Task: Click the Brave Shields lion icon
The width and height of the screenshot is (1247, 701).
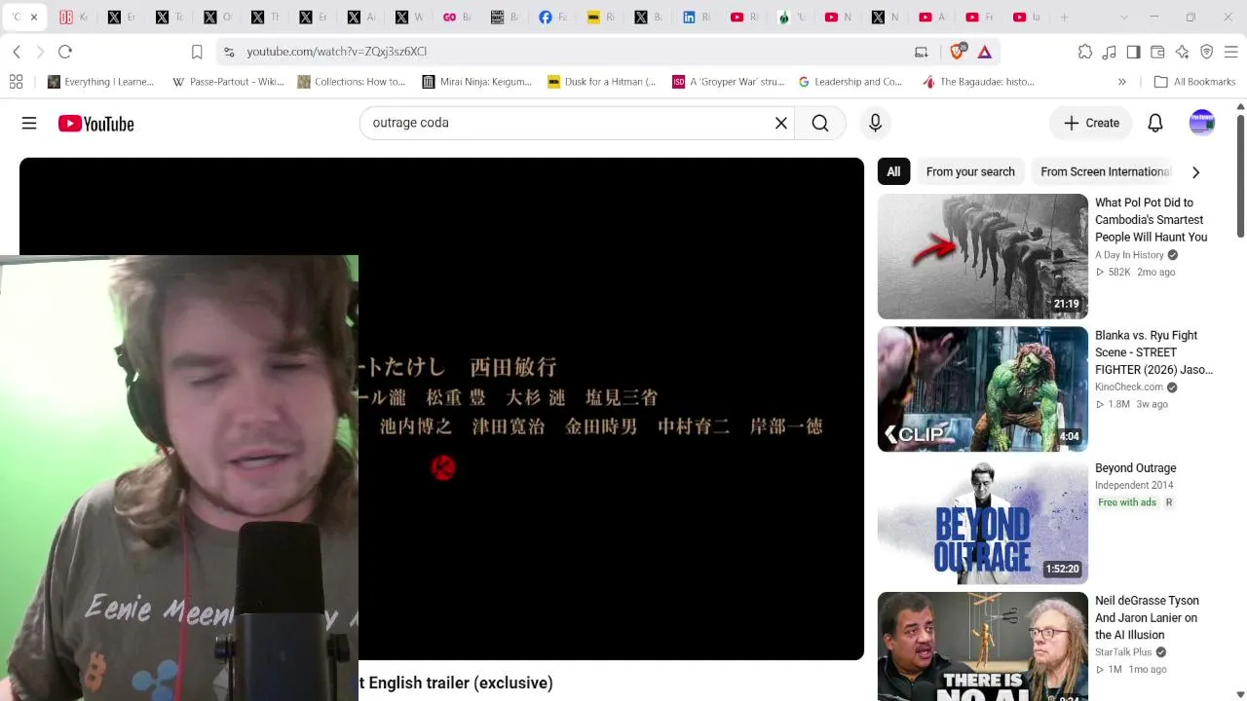Action: pyautogui.click(x=958, y=52)
